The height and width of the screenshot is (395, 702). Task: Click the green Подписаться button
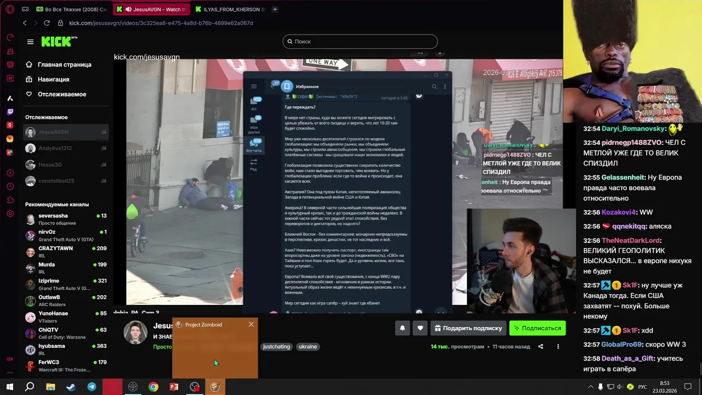537,328
